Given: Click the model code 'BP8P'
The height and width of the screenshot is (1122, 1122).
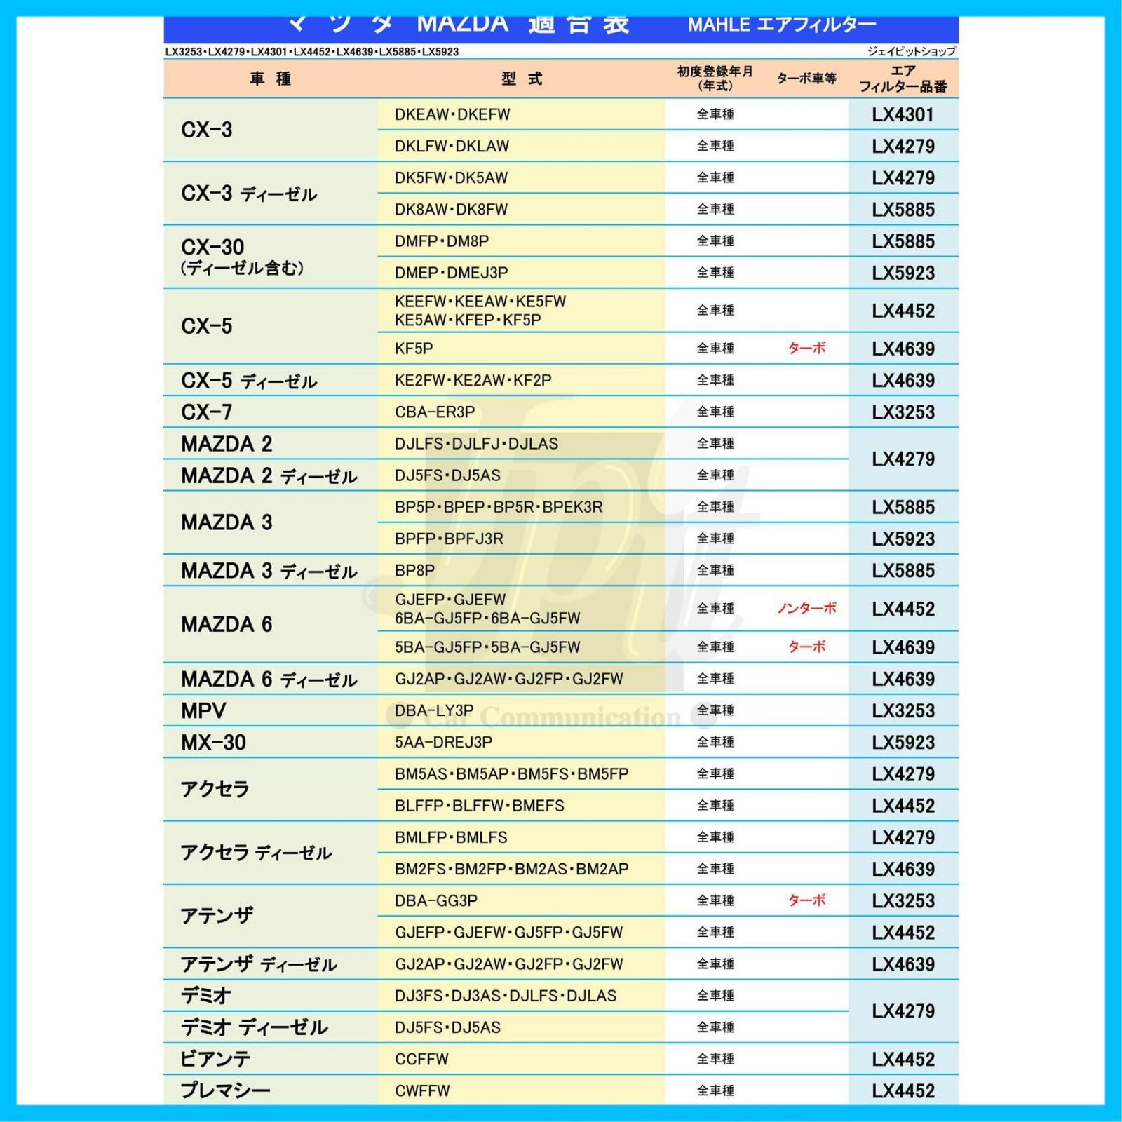Looking at the screenshot, I should (414, 570).
